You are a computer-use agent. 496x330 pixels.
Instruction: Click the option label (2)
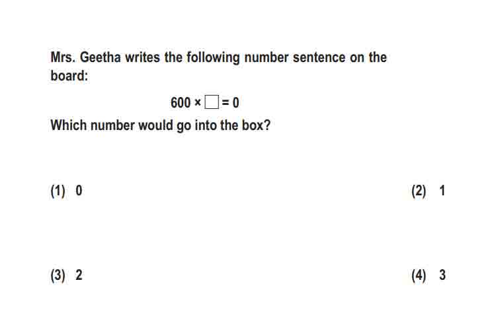(x=419, y=191)
